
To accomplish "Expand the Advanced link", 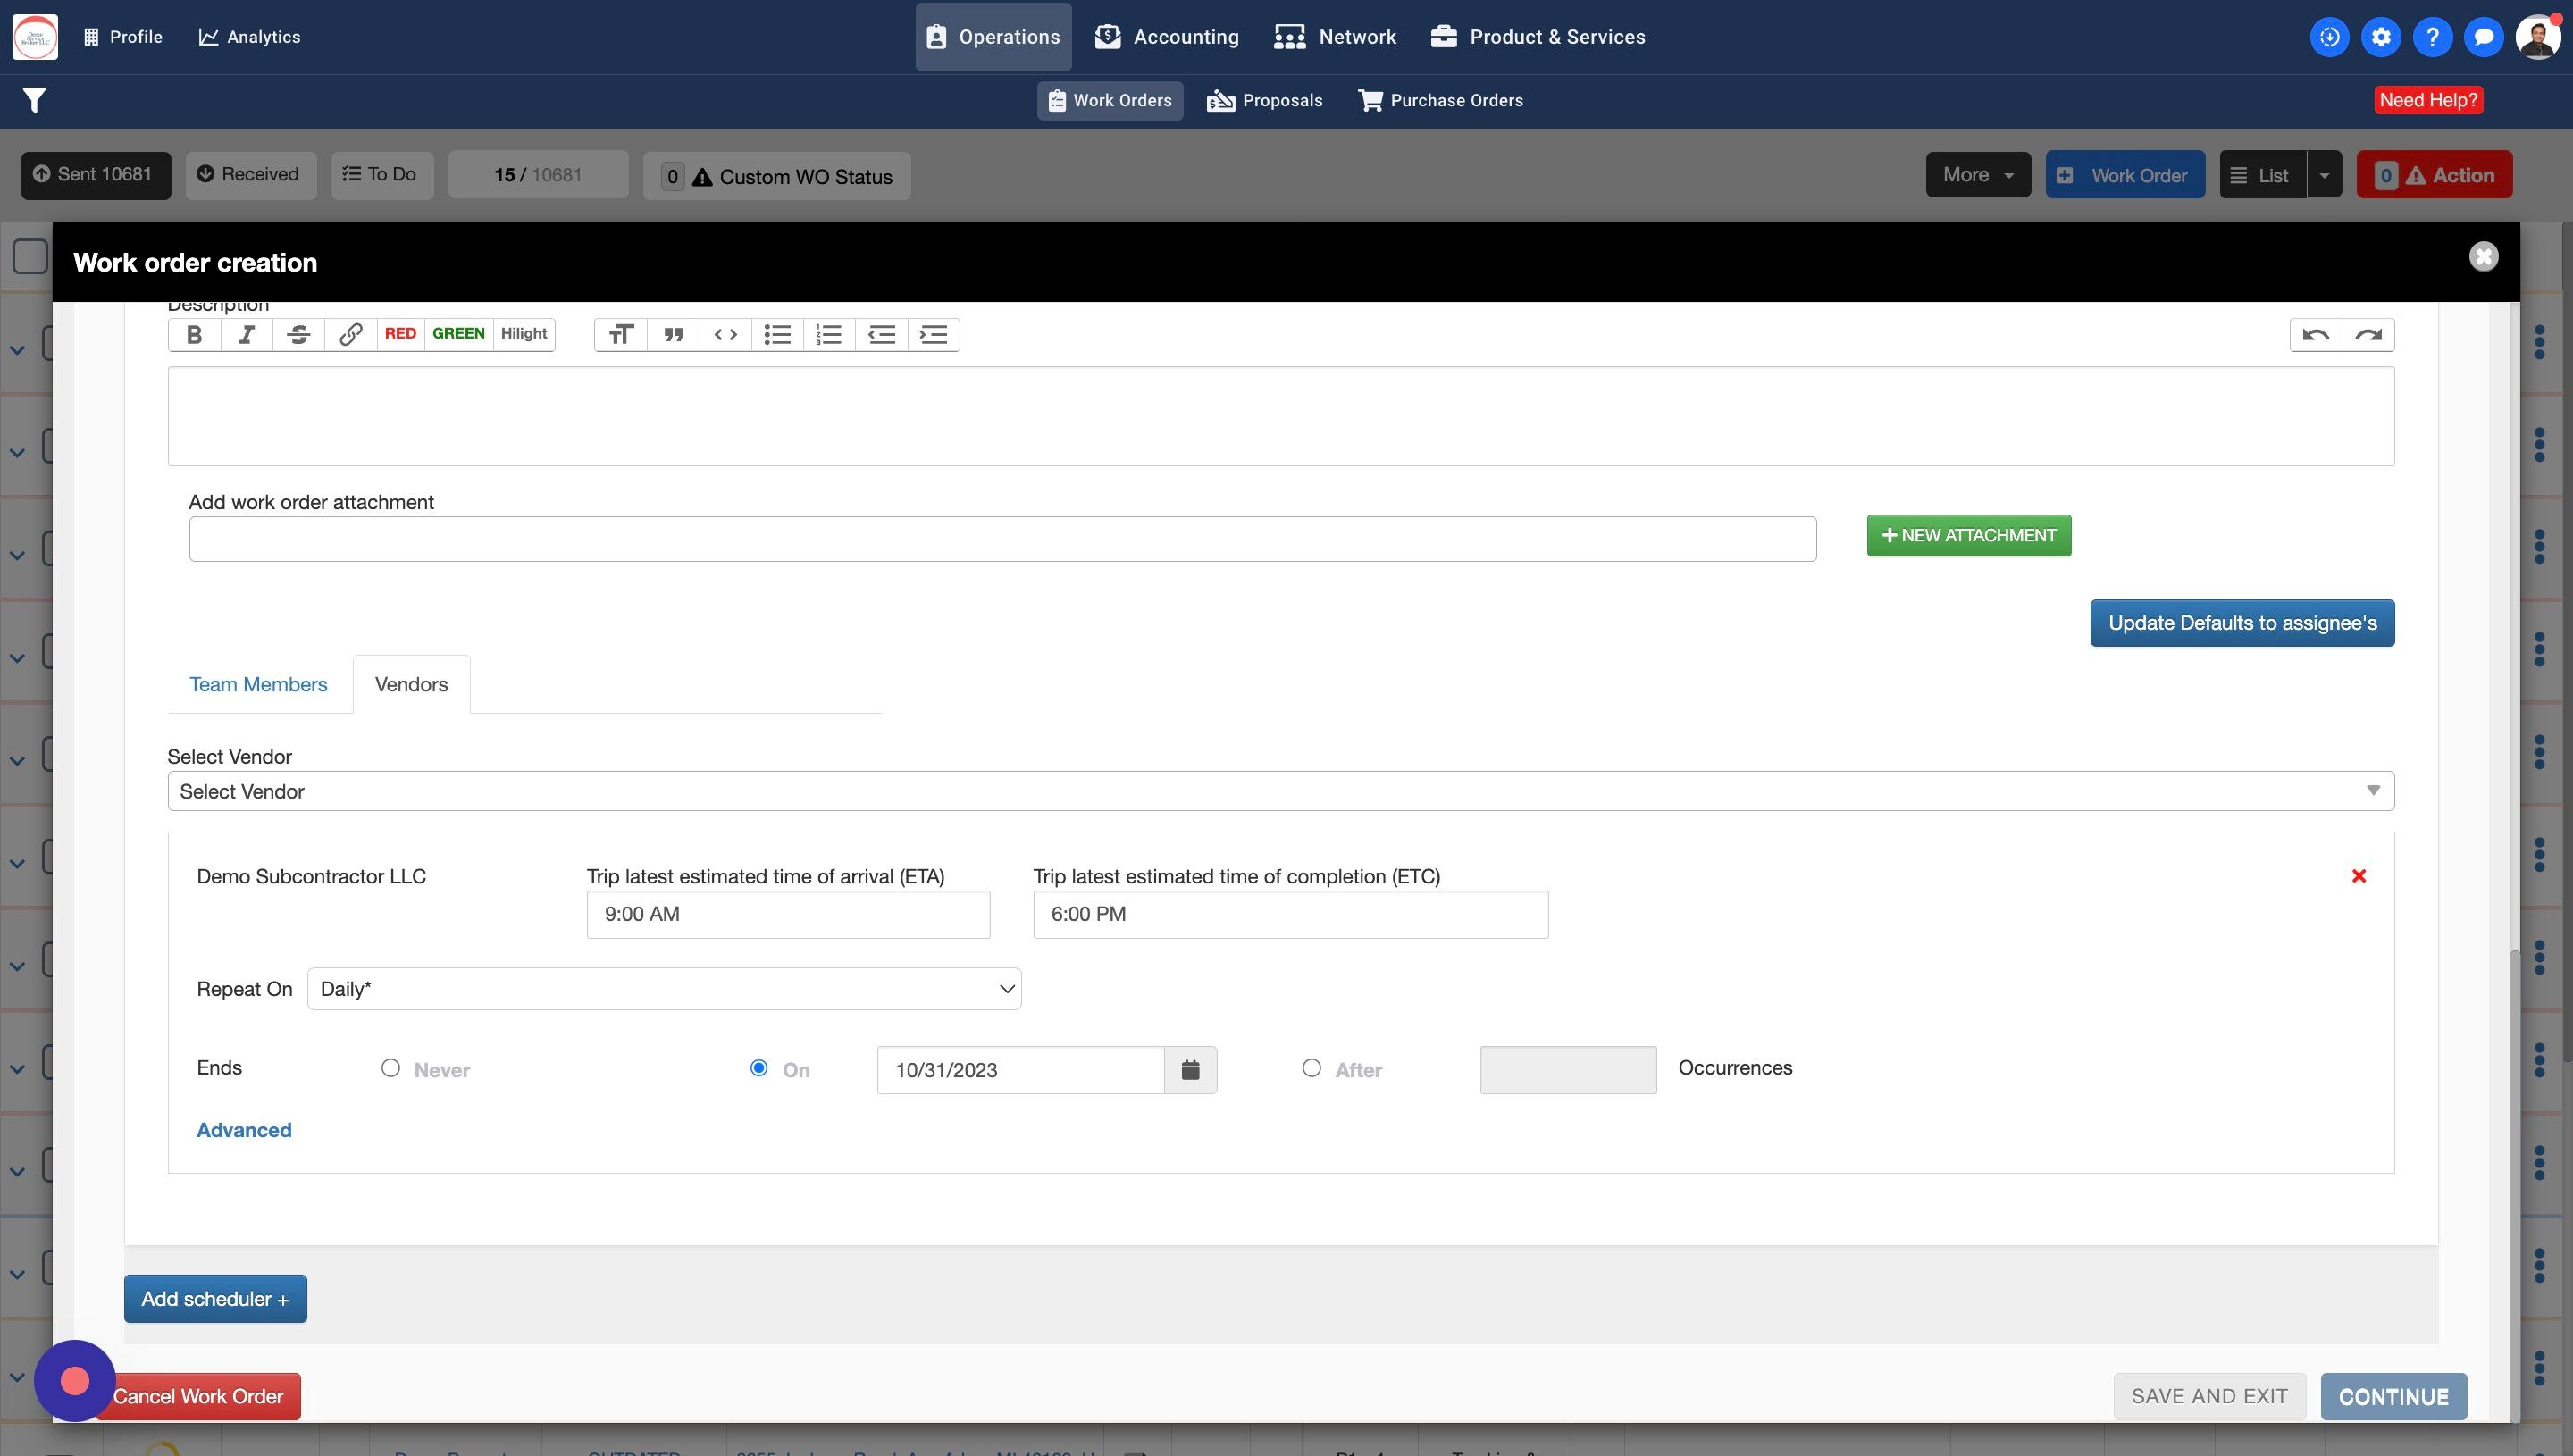I will tap(244, 1130).
